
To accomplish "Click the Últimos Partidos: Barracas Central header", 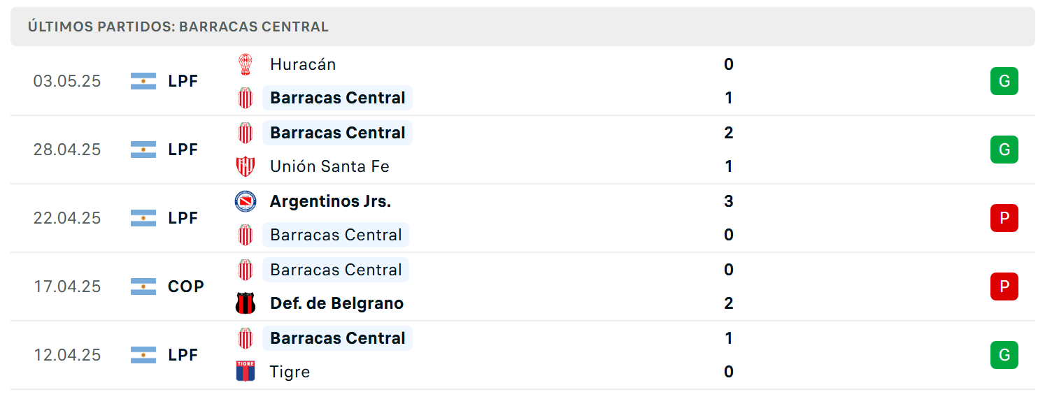I will 522,27.
